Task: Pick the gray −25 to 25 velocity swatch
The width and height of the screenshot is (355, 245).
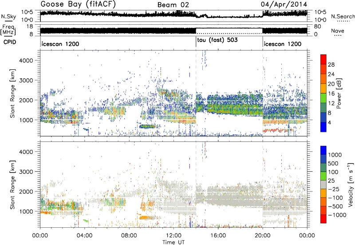Action: click(x=323, y=184)
